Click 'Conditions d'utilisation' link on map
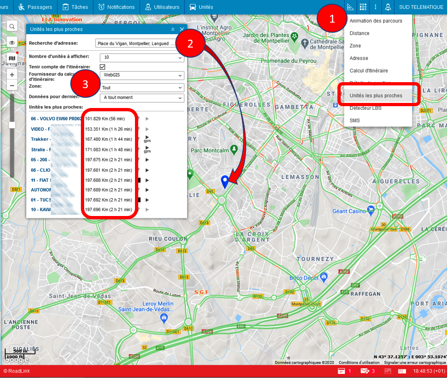The height and width of the screenshot is (378, 447). (x=359, y=362)
